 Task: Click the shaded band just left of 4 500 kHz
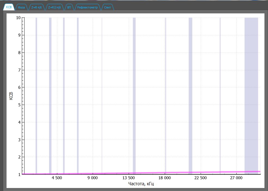[x=50, y=82]
